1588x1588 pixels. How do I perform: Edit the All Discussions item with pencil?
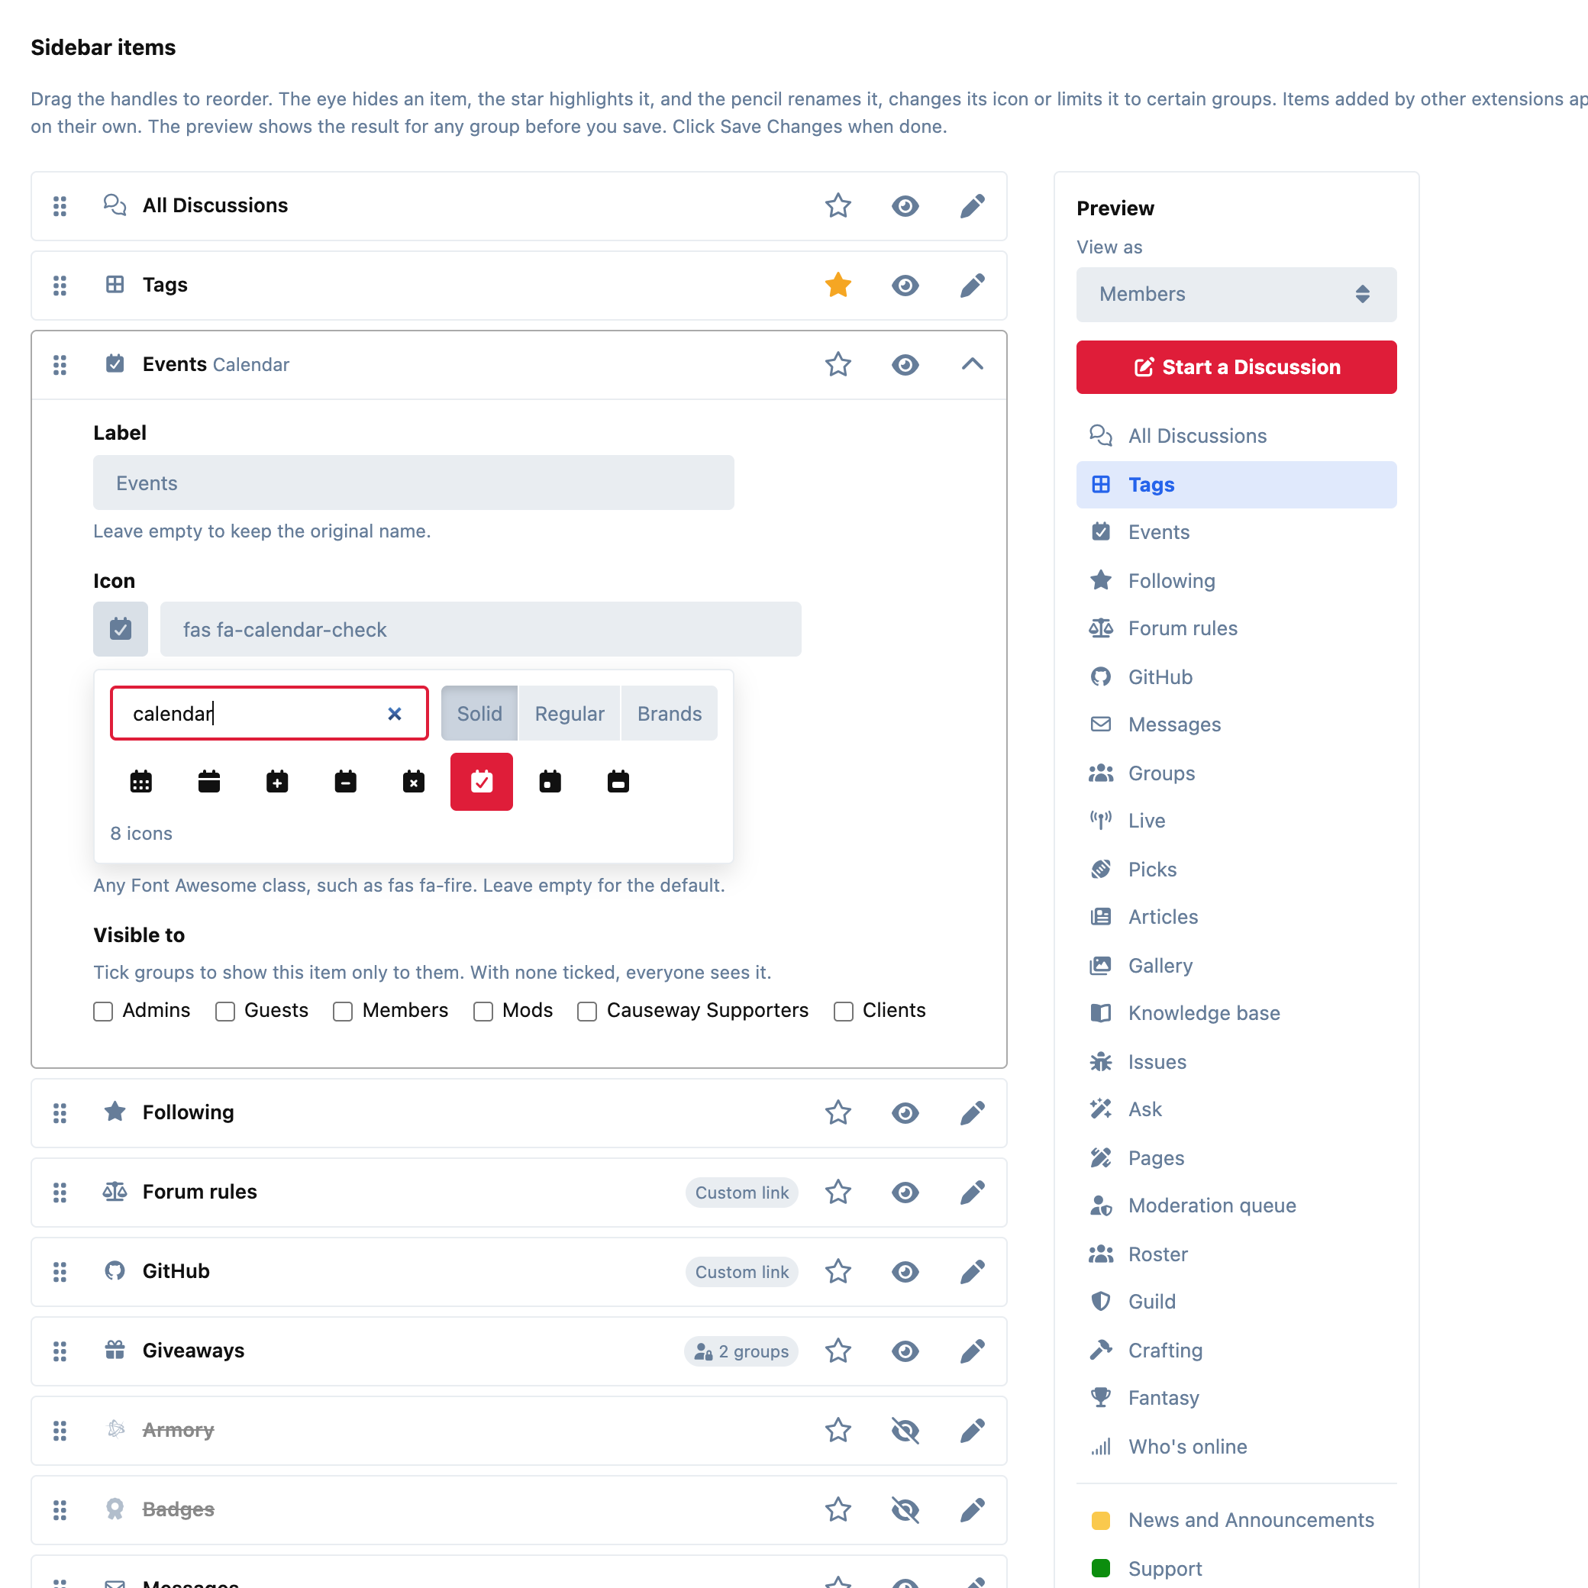pos(973,205)
